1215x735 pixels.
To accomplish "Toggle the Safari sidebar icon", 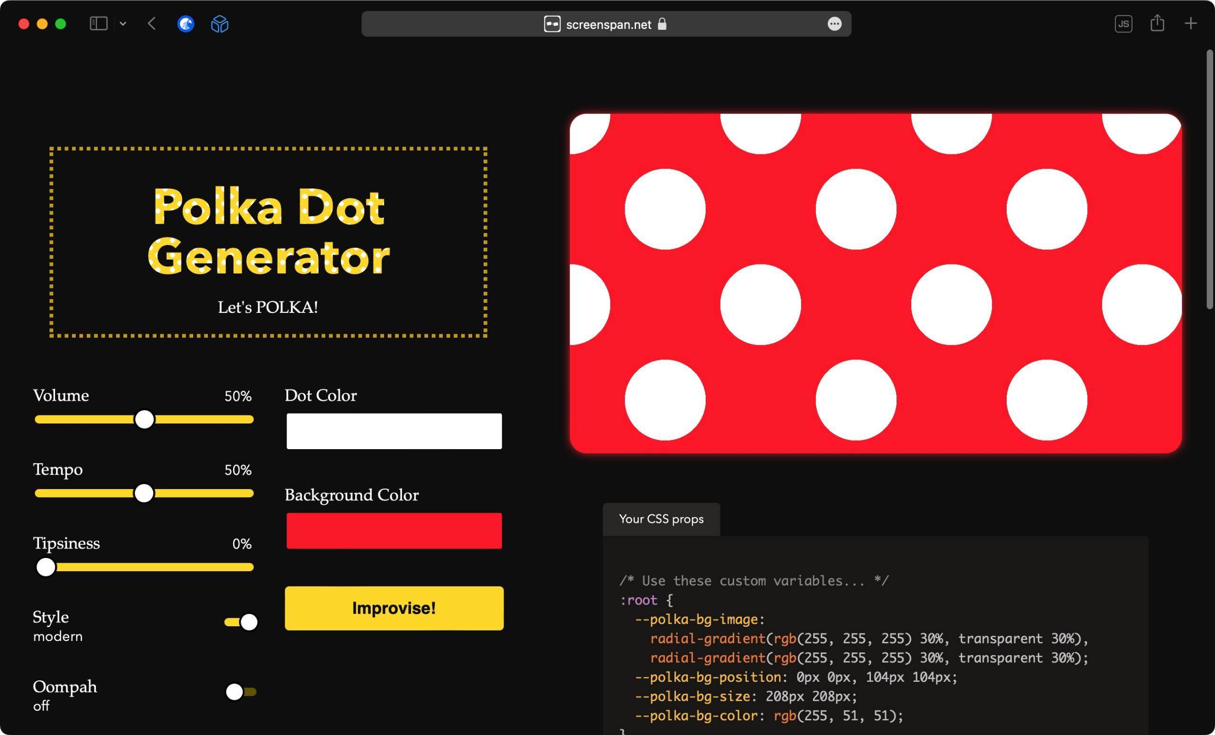I will (99, 24).
